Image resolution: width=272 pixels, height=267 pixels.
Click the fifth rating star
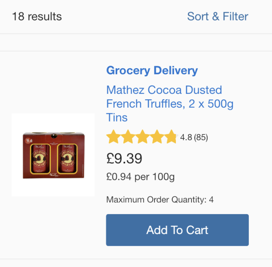170,137
